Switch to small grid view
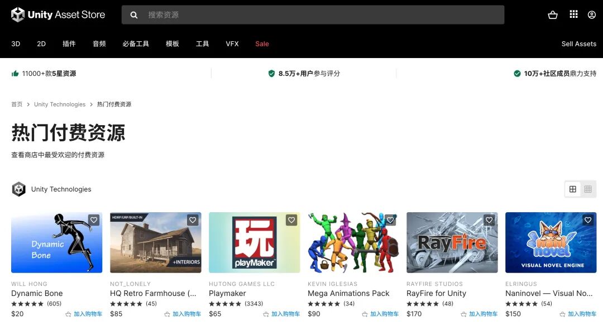This screenshot has width=603, height=325. point(587,189)
